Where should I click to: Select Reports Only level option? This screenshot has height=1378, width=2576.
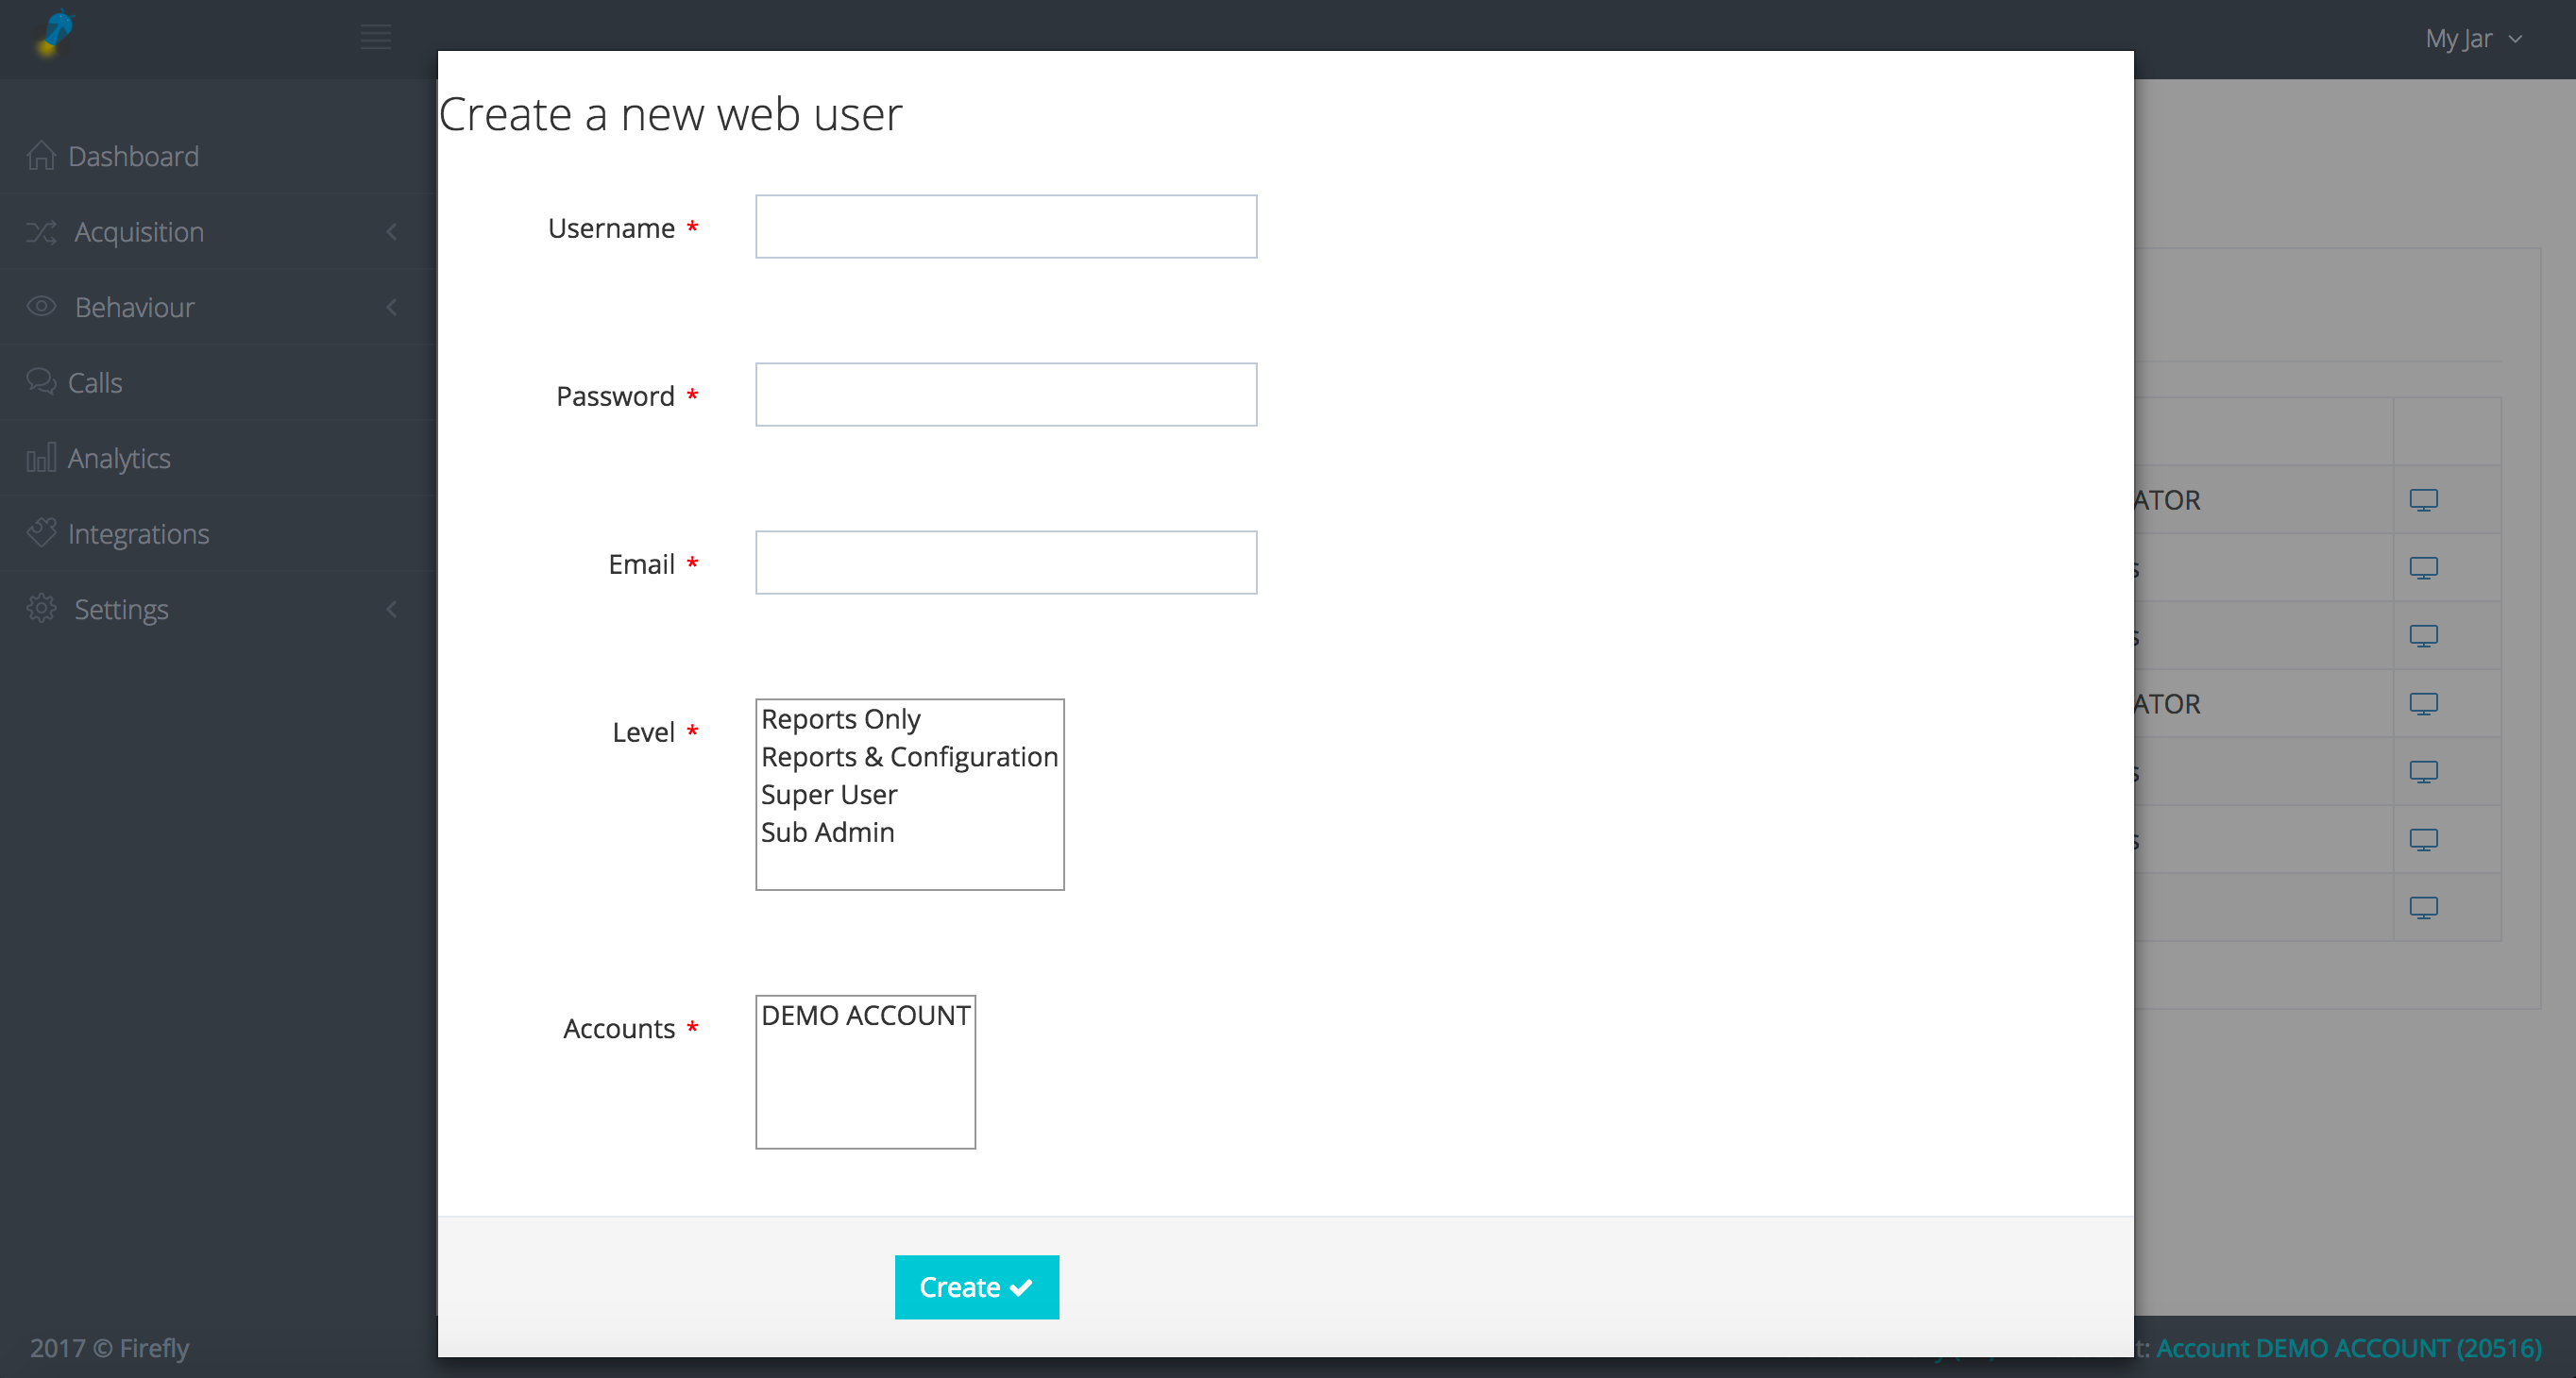[x=840, y=719]
